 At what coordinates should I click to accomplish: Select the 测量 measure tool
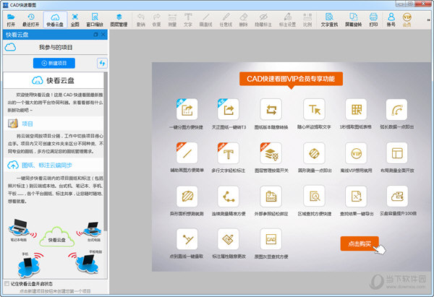coord(172,20)
